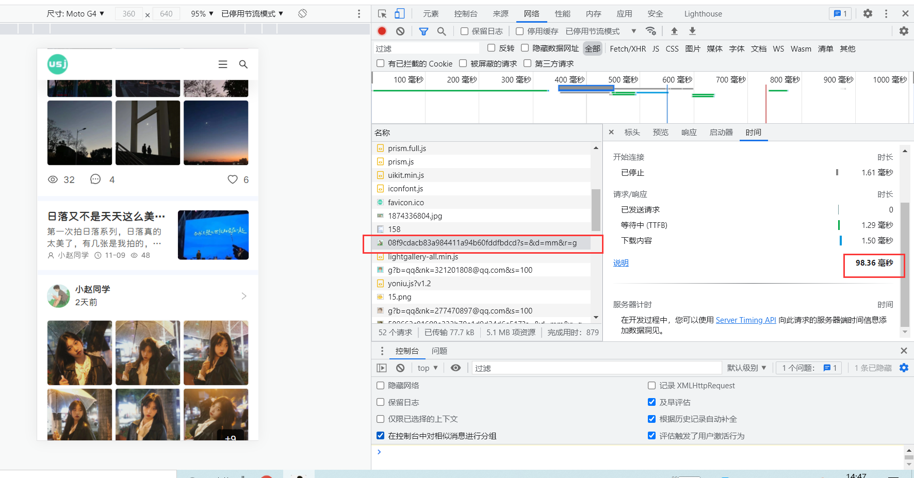Click the comment bubble icon with 4
This screenshot has height=478, width=914.
[95, 179]
